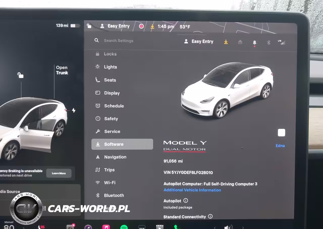The image size is (323, 229).
Task: Tap the Open Trunk control
Action: point(62,70)
